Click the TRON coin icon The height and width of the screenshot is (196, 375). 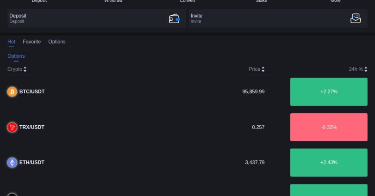tap(12, 127)
